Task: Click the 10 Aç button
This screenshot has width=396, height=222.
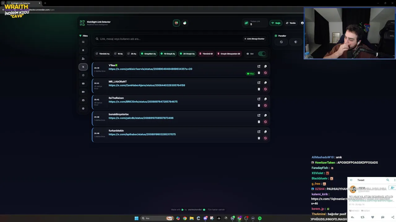Action: (x=118, y=54)
